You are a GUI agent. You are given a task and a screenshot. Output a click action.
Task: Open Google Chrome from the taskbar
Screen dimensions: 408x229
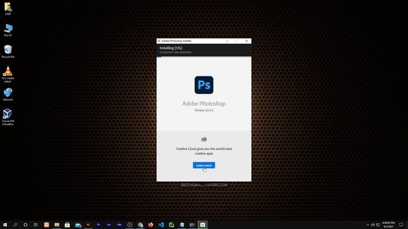pos(140,225)
